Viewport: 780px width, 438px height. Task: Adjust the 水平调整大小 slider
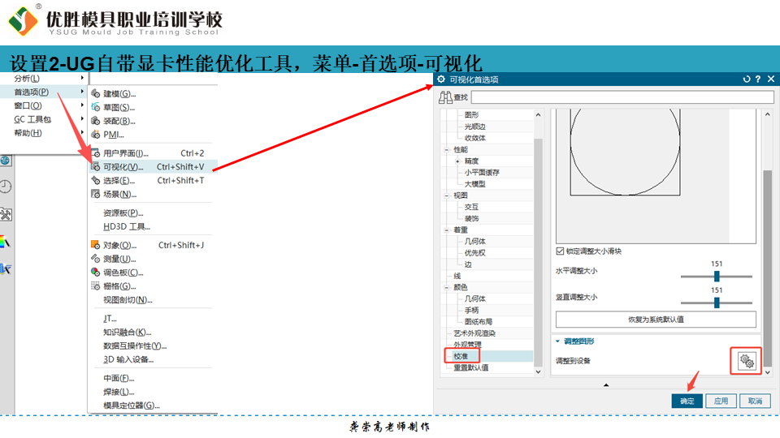(717, 276)
